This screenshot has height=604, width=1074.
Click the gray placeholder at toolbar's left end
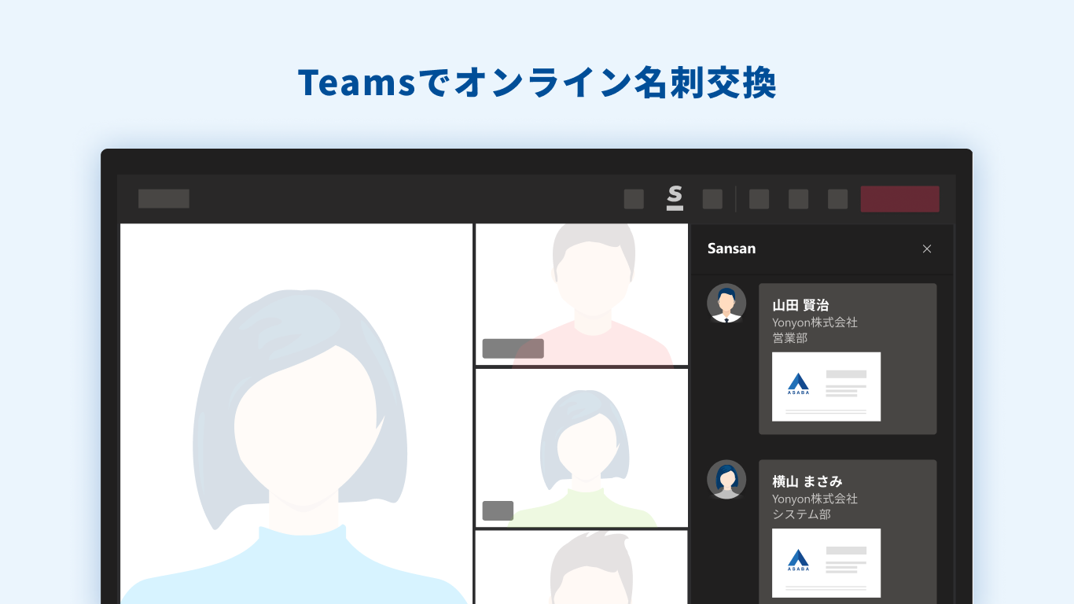[x=164, y=199]
